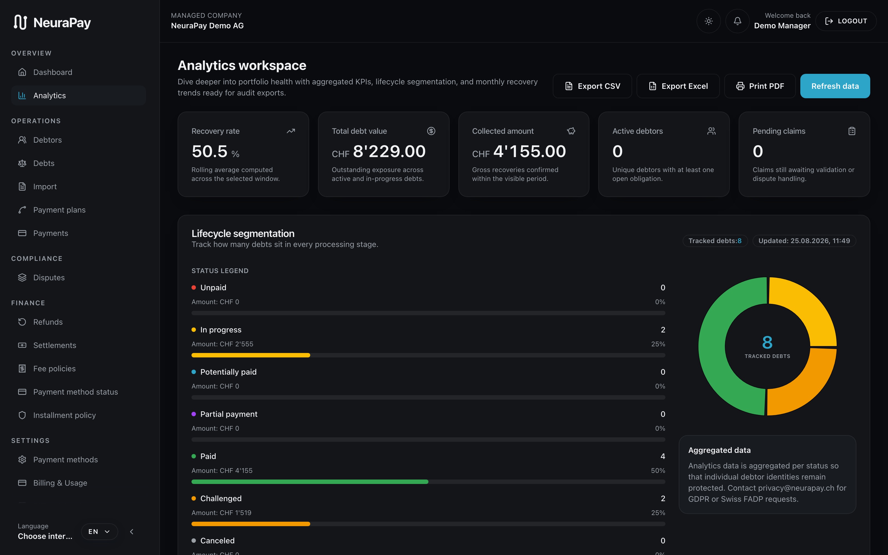Go to the Debts section
Image resolution: width=888 pixels, height=555 pixels.
coord(79,163)
